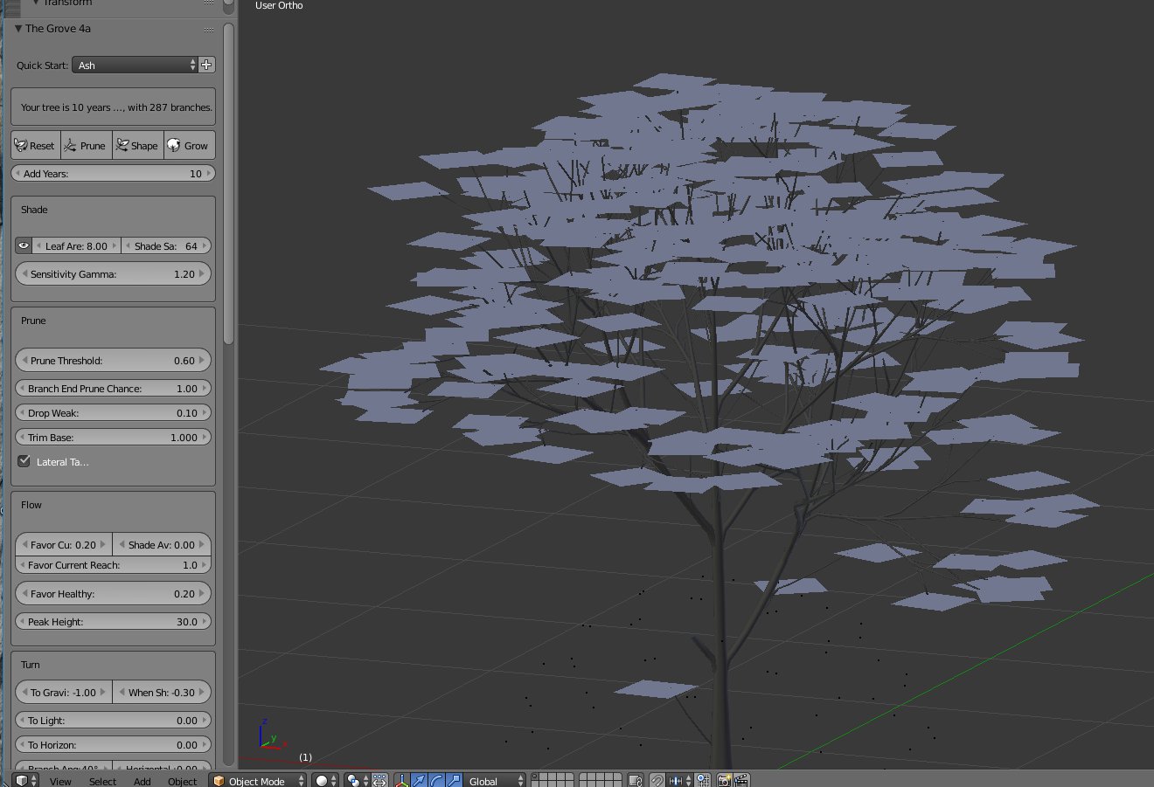Viewport: 1154px width, 787px height.
Task: Toggle lock camera and layers to scene icon
Action: (636, 781)
